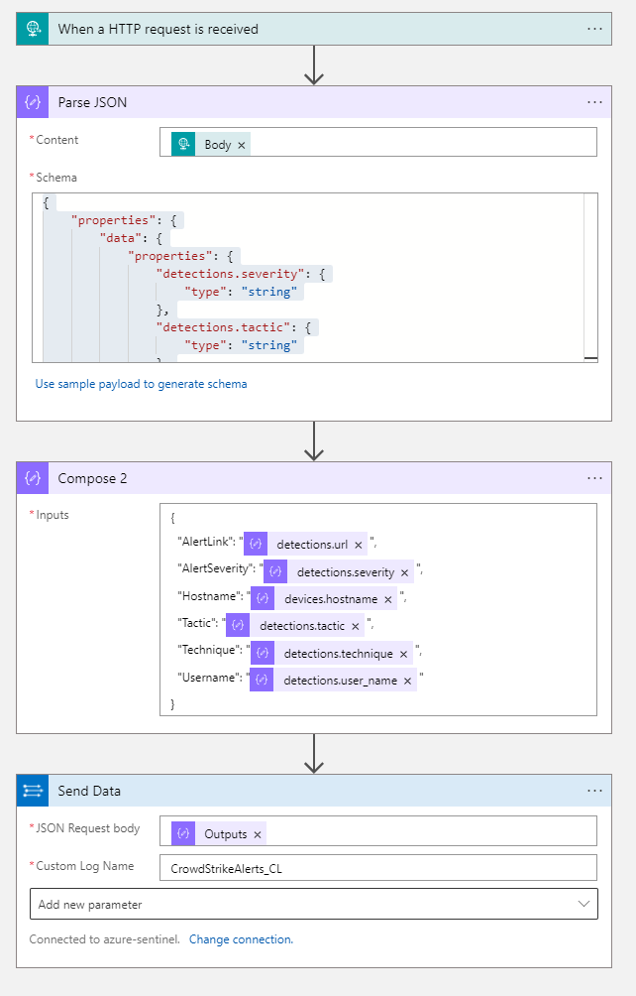Click the Change connection link

[241, 939]
